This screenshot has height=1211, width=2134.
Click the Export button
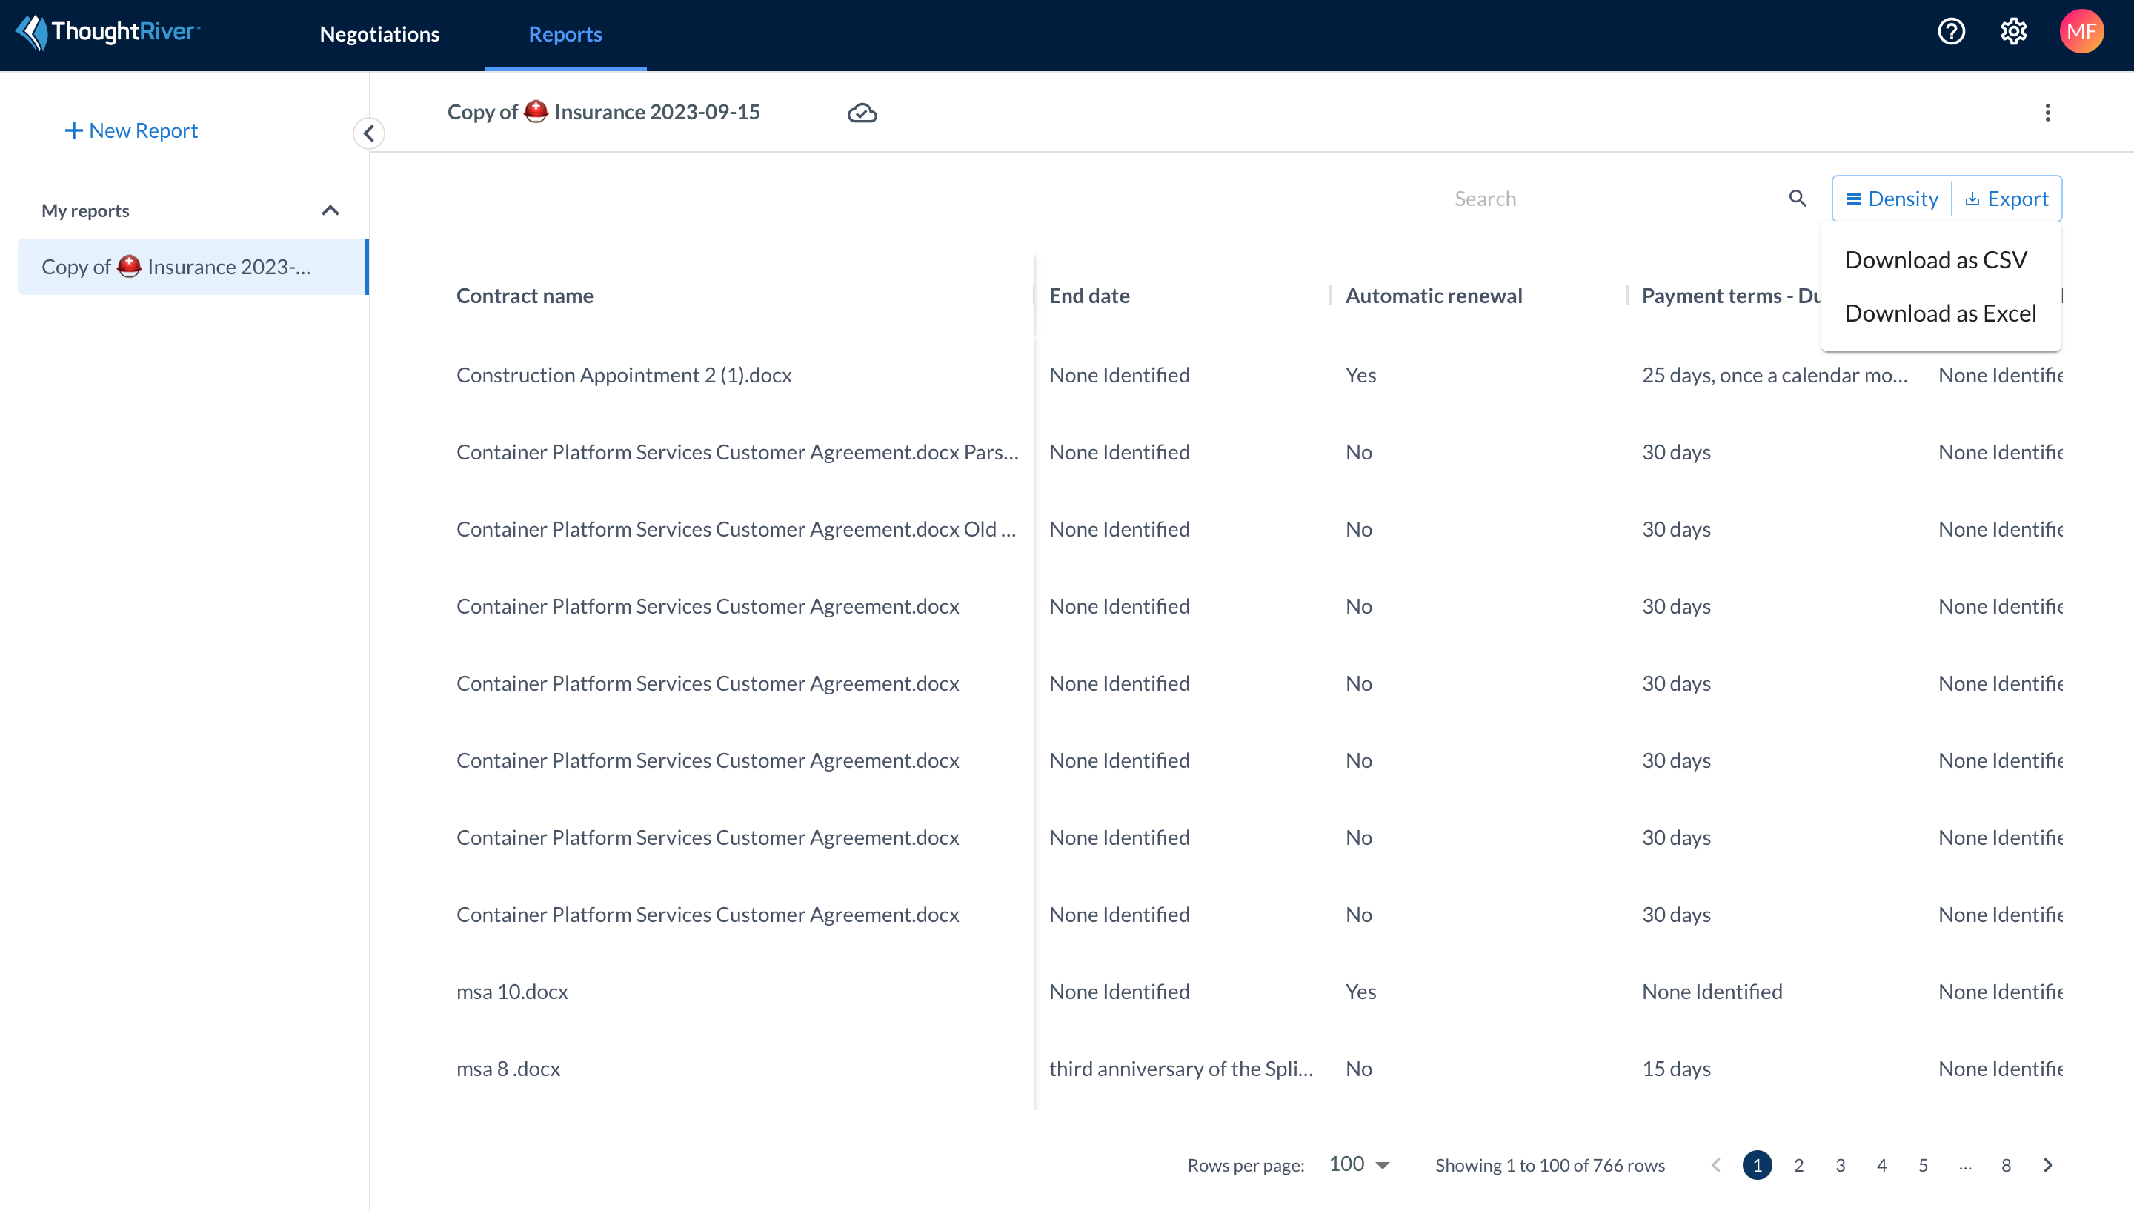click(2006, 199)
